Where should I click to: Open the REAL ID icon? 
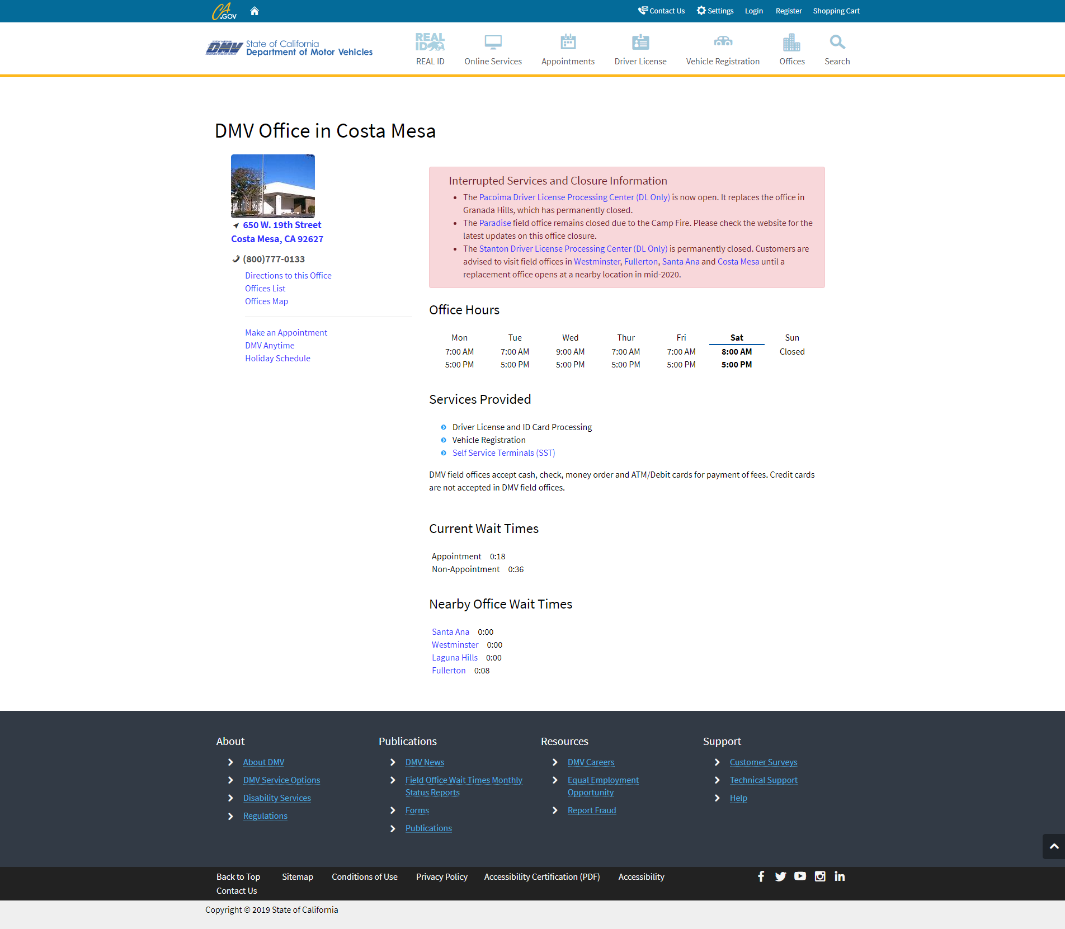click(x=430, y=43)
